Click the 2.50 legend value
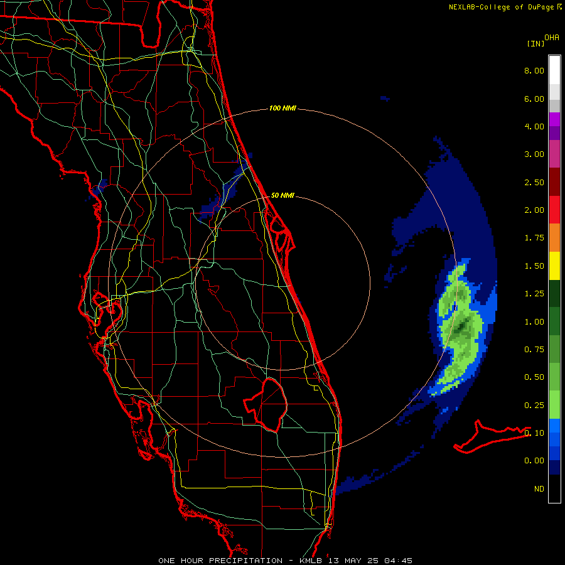Image resolution: width=565 pixels, height=565 pixels. pyautogui.click(x=534, y=182)
